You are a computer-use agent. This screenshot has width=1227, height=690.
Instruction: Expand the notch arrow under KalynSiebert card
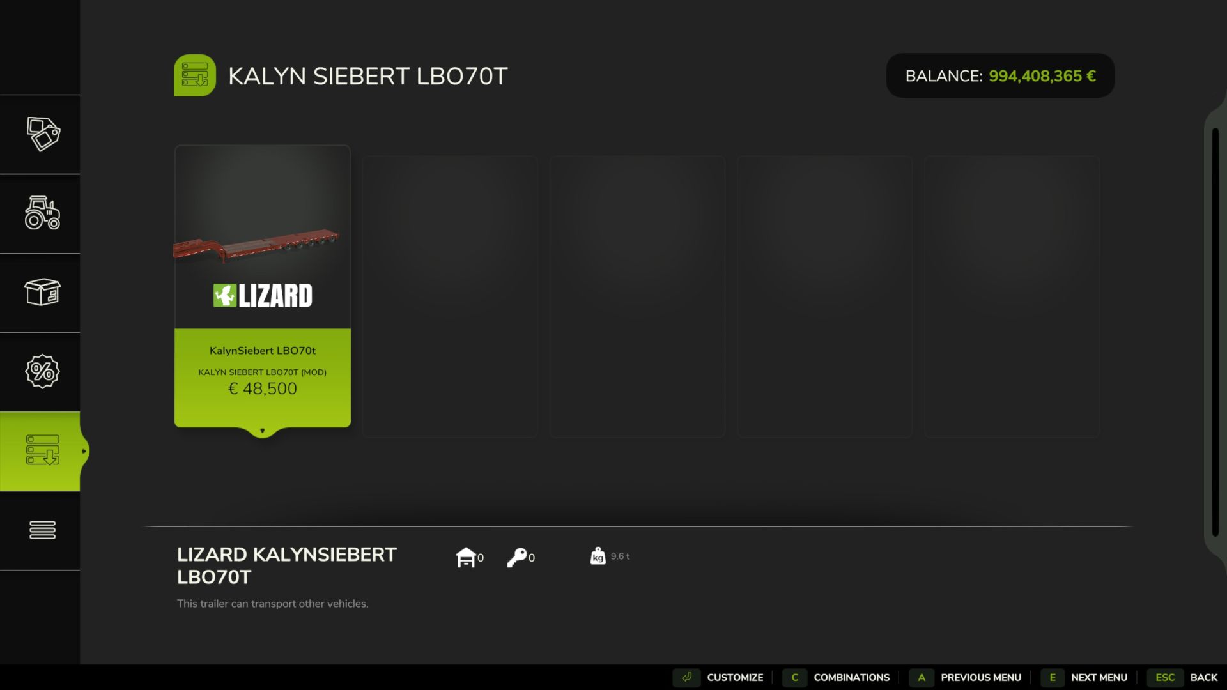pos(262,431)
